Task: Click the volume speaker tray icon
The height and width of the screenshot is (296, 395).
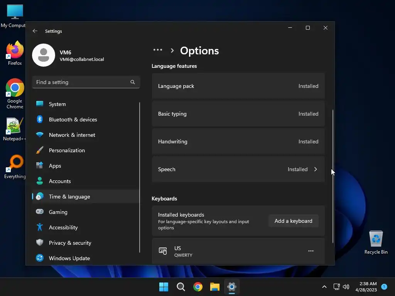Action: [346, 287]
